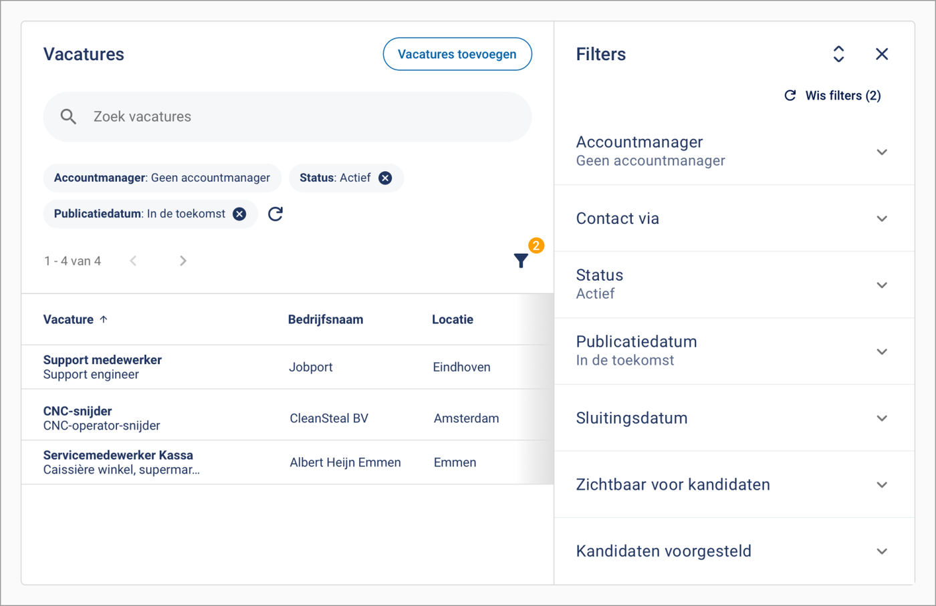This screenshot has height=606, width=936.
Task: Click the funnel filter icon
Action: tap(521, 261)
